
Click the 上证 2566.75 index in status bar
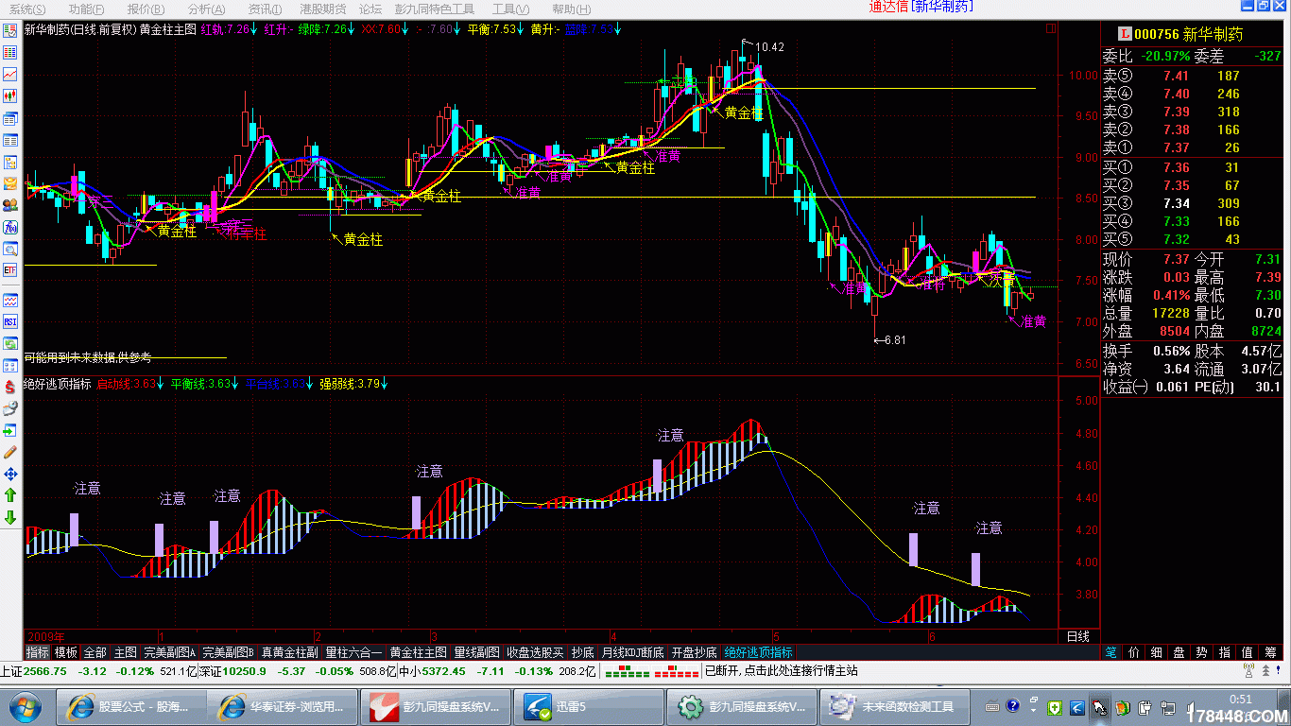click(34, 671)
